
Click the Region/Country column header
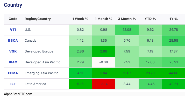[38, 19]
